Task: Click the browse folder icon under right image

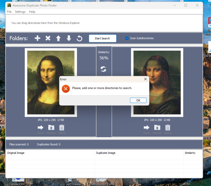Action: (x=157, y=127)
